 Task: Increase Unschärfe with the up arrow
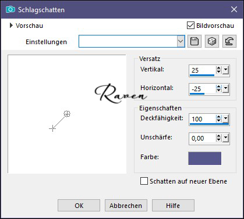[219, 136]
